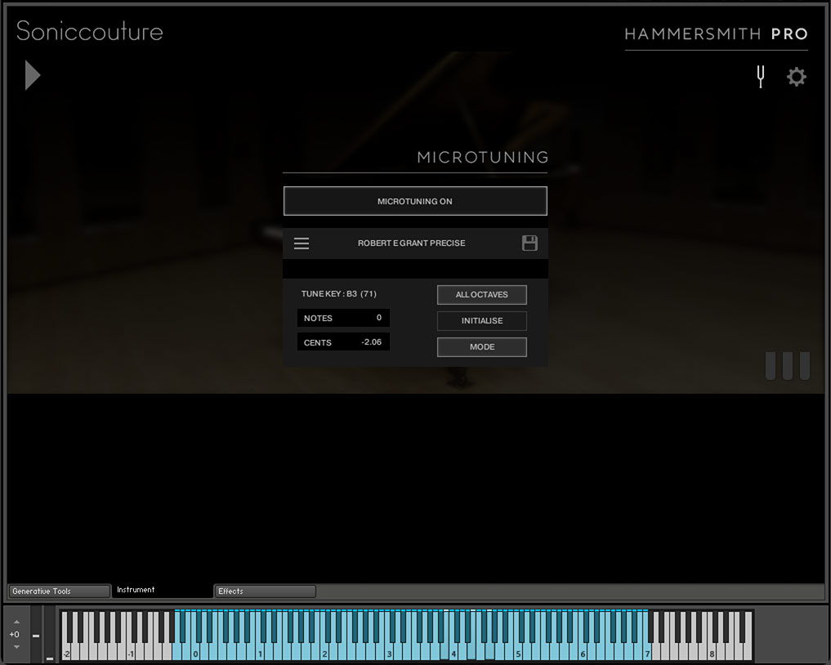Click the MICROTUNING heading
This screenshot has width=831, height=665.
483,157
